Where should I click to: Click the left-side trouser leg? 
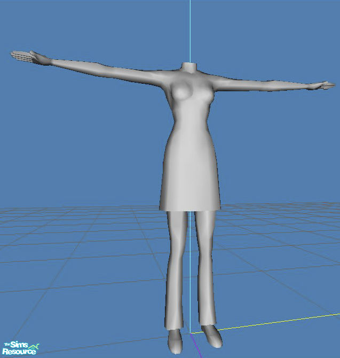[x=176, y=267]
